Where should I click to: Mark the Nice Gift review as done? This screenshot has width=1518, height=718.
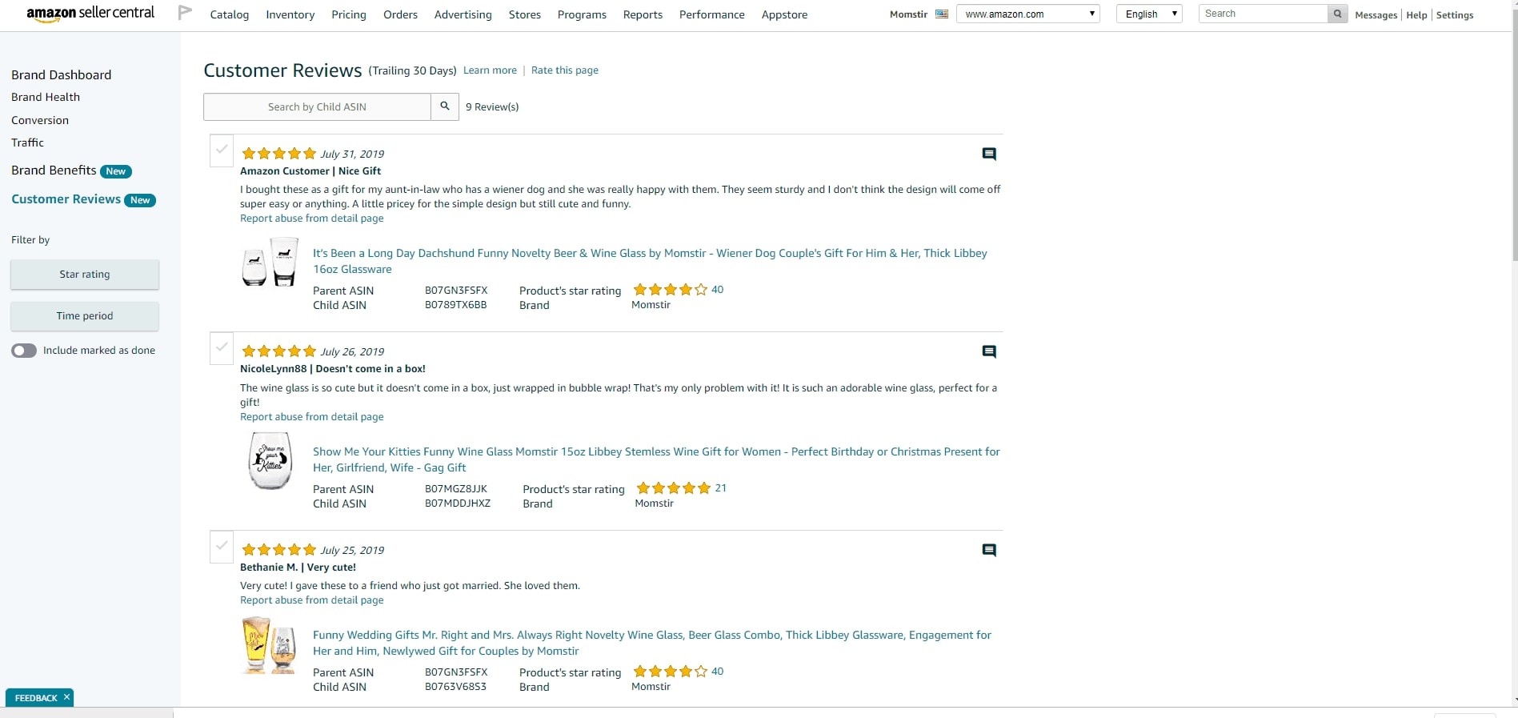222,150
